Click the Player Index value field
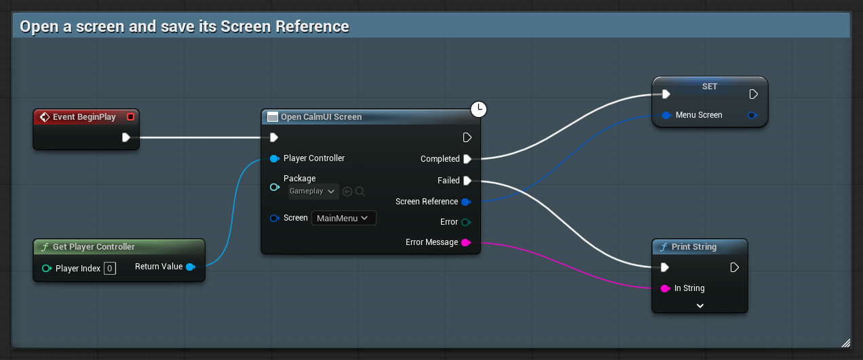 point(110,269)
